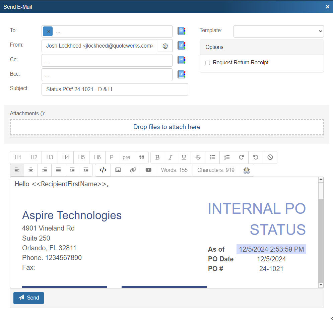This screenshot has height=320, width=333.
Task: Open the Template dropdown
Action: (x=278, y=31)
